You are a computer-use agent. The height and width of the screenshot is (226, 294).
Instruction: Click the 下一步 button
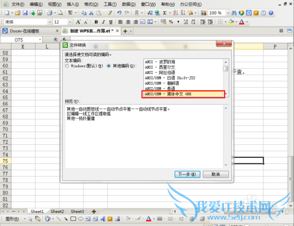click(x=187, y=174)
